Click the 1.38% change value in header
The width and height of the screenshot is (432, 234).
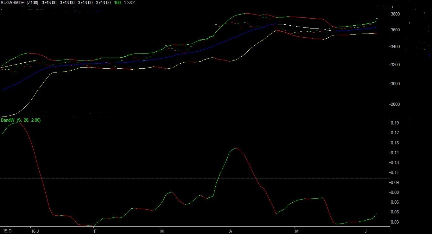tap(130, 3)
